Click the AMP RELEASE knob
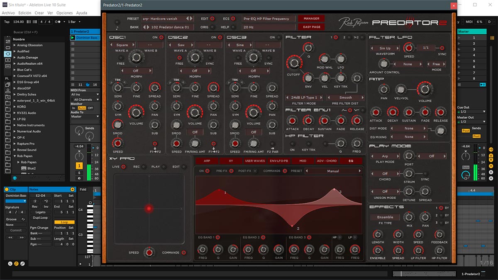This screenshot has width=498, height=280. (x=440, y=112)
